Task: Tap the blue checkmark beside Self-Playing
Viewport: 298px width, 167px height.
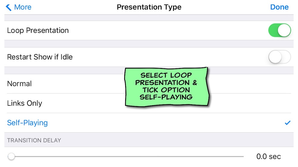Action: pyautogui.click(x=288, y=123)
